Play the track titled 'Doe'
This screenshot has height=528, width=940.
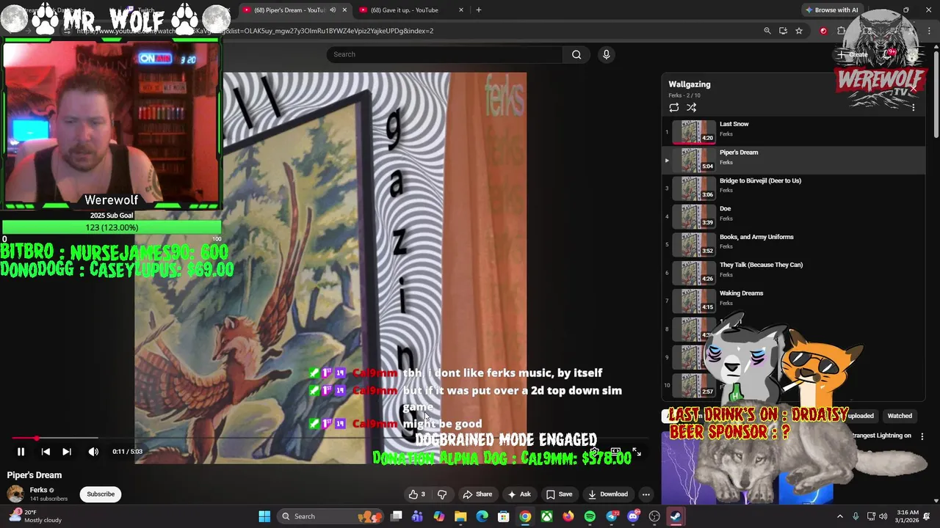click(x=793, y=216)
